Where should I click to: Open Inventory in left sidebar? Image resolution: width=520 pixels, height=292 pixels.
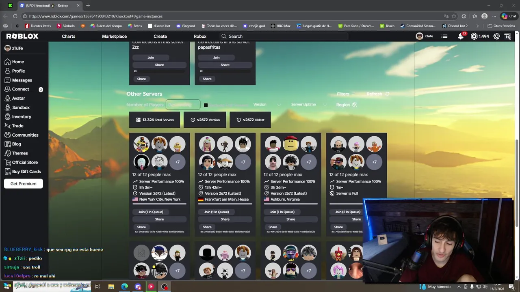[x=18, y=116]
